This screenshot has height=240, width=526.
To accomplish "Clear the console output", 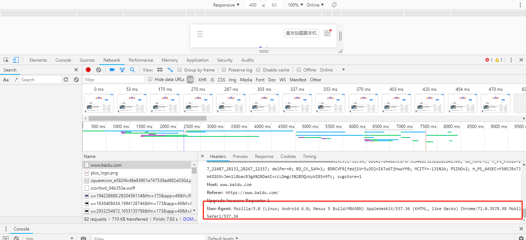I will pos(16,239).
